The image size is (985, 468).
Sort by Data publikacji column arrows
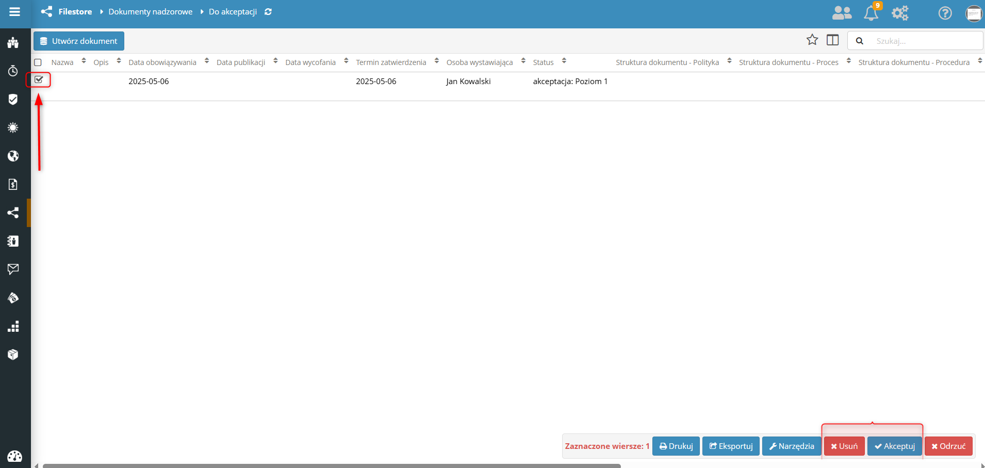(x=275, y=61)
